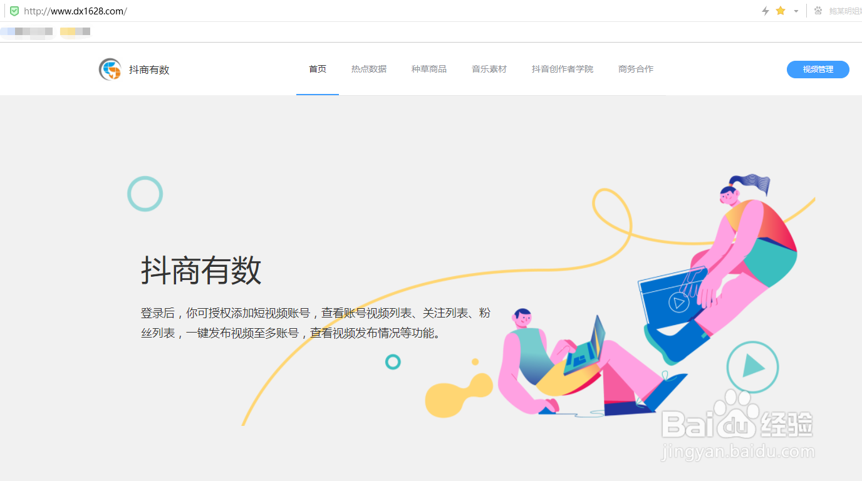The image size is (862, 481).
Task: Visit the 抖音创作者学院 page
Action: [x=562, y=69]
